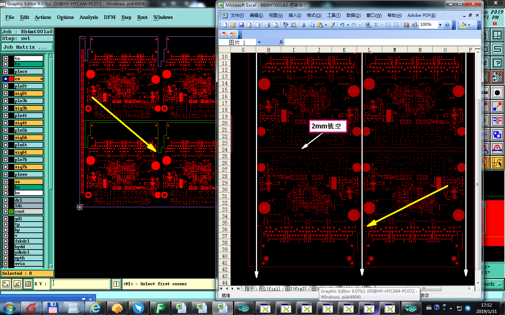This screenshot has width=505, height=315.
Task: Click the red-blue points connection tool
Action: [497, 107]
